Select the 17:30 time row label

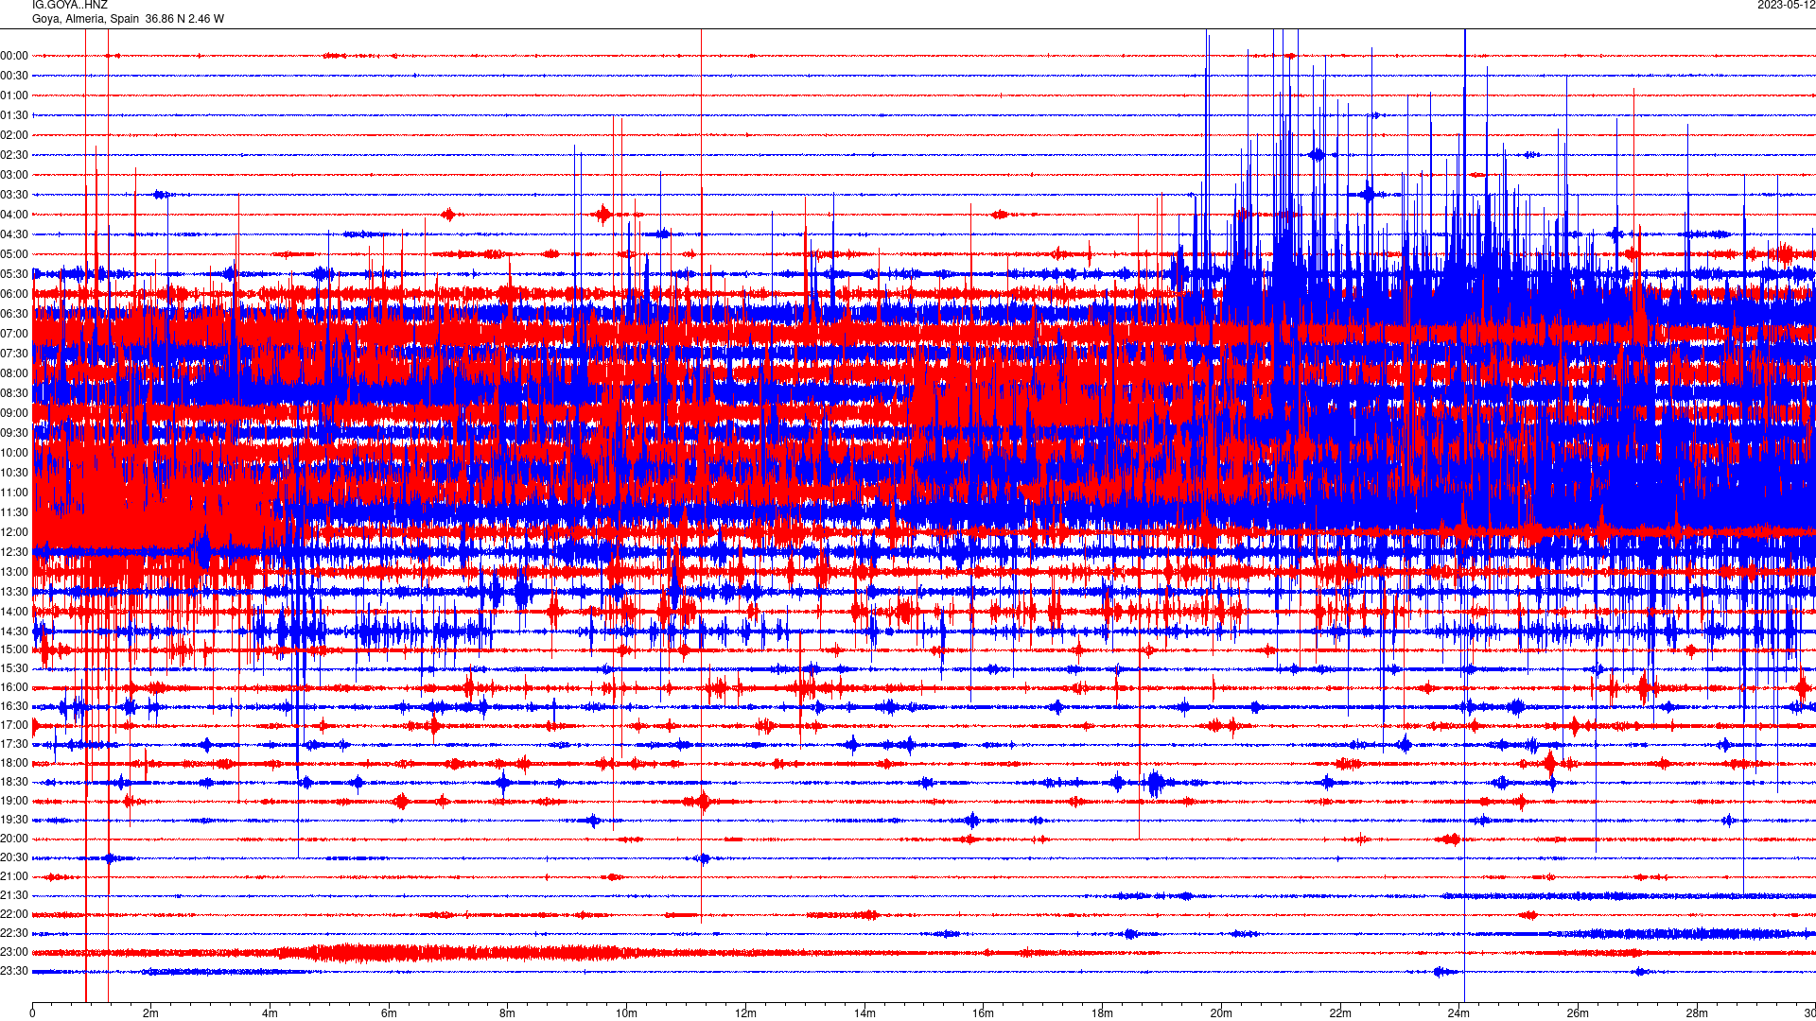(x=14, y=744)
